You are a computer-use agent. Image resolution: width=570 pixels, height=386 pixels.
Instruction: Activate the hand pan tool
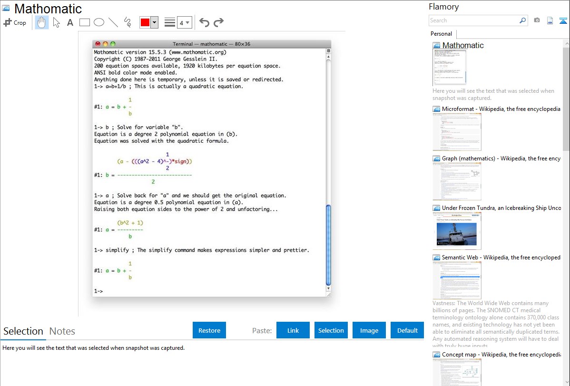tap(41, 22)
